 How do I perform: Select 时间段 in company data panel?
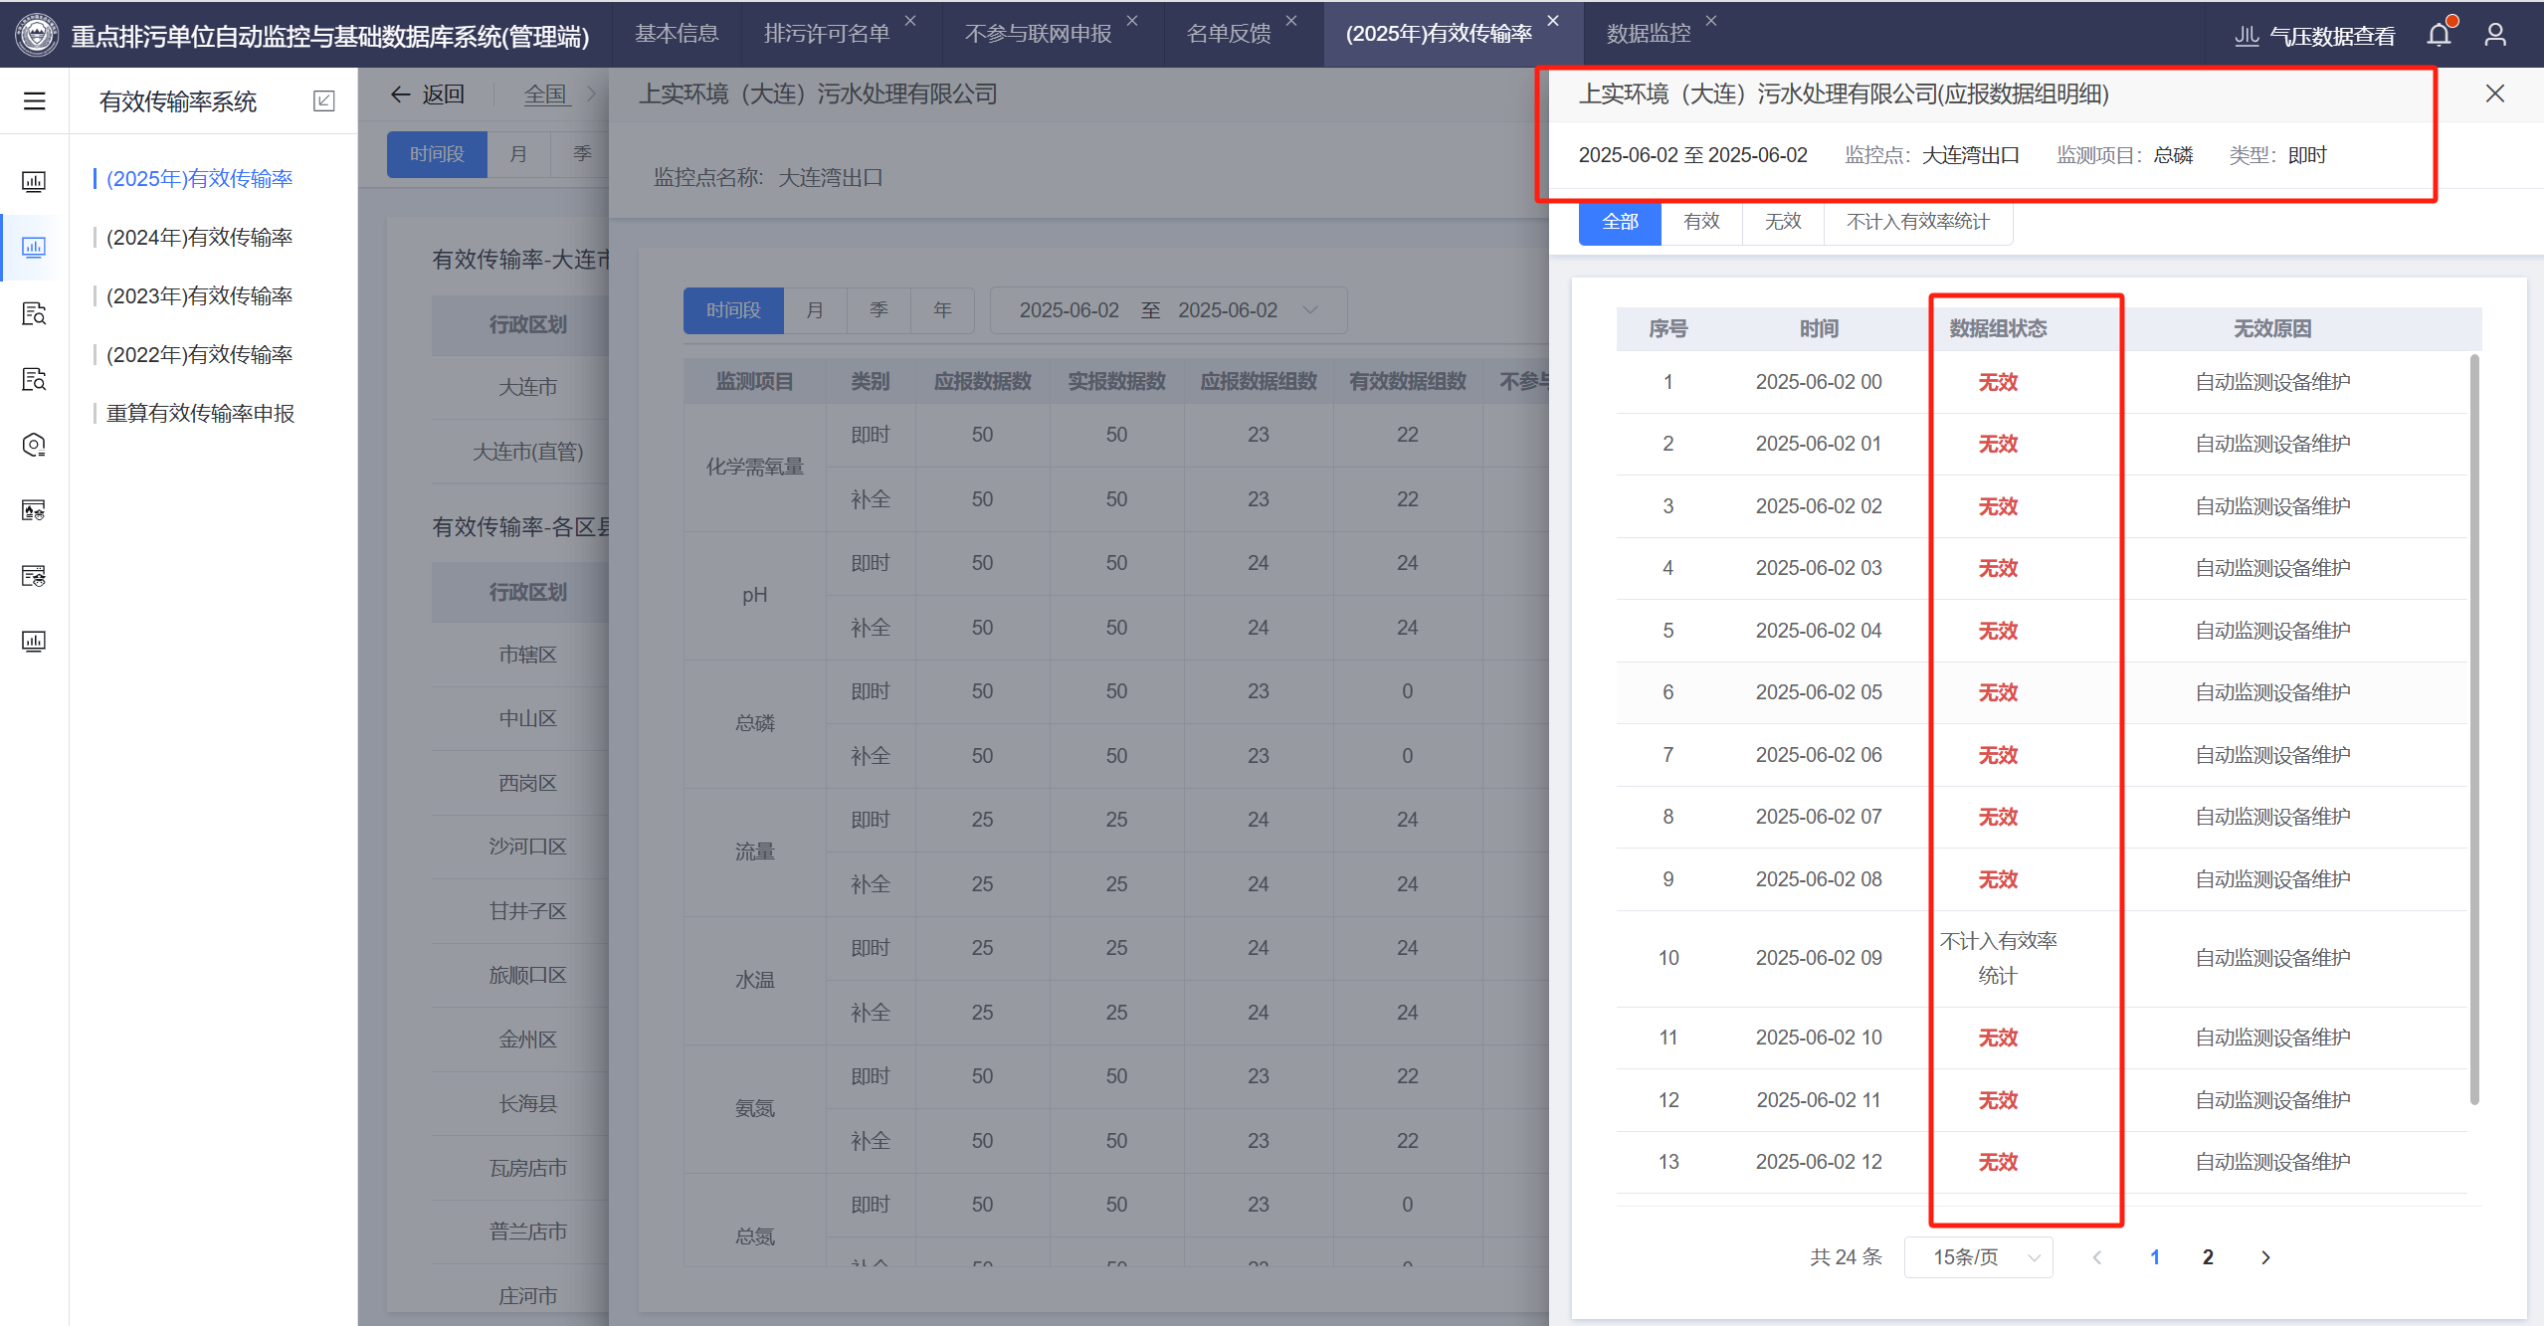[x=733, y=310]
